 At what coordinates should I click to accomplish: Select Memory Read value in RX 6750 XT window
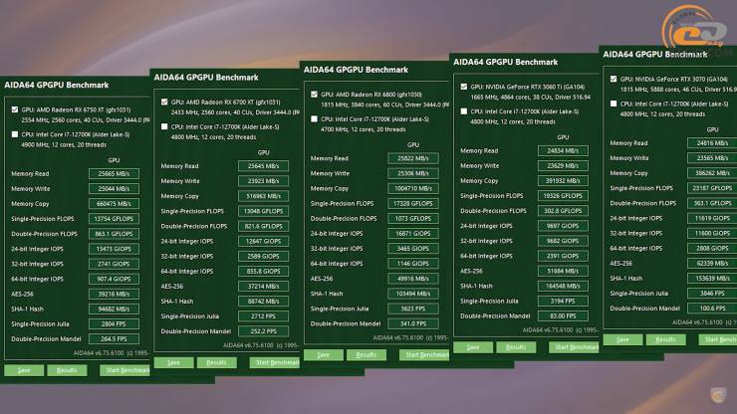[114, 174]
